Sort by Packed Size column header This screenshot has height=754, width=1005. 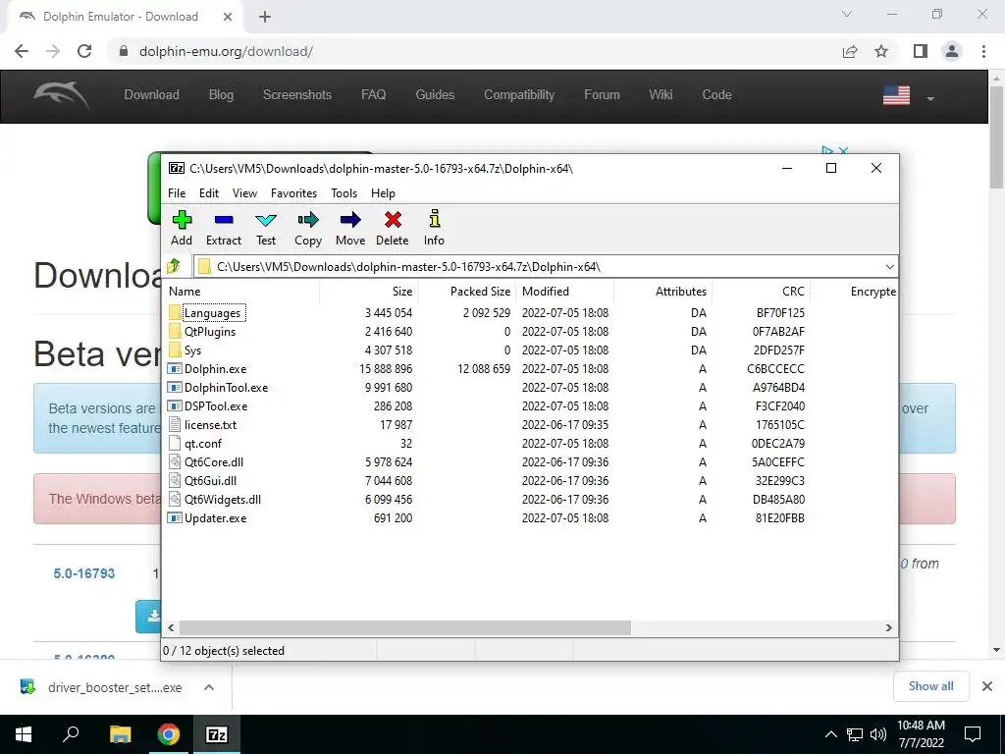pyautogui.click(x=467, y=291)
